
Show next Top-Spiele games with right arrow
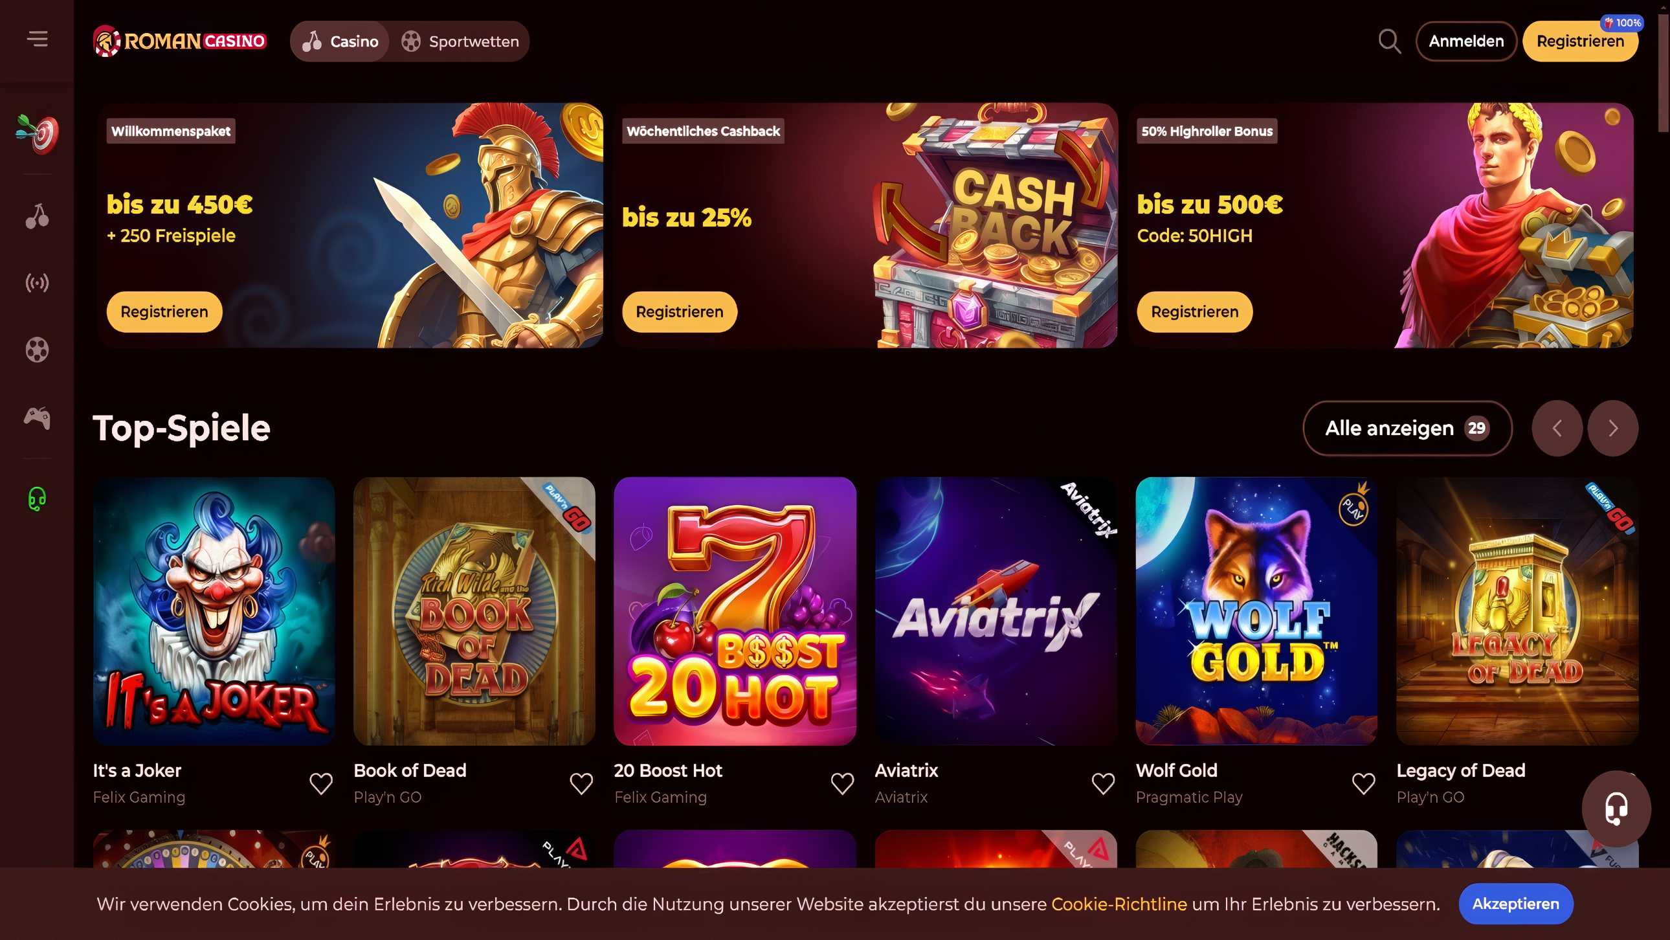[x=1613, y=429]
